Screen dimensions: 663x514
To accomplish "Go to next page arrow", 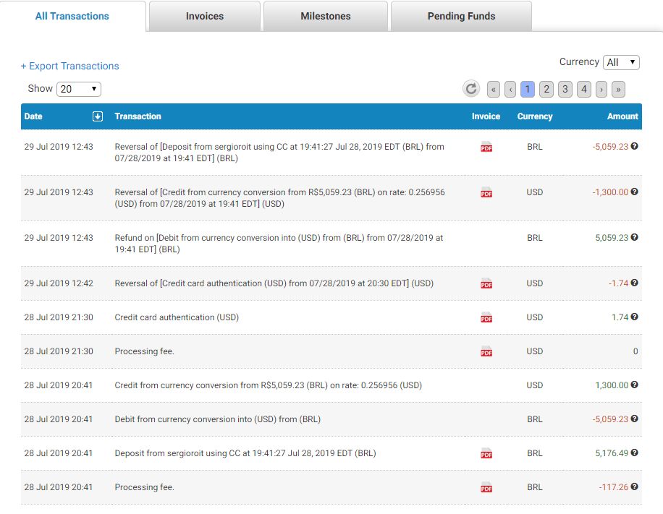I will click(x=601, y=89).
